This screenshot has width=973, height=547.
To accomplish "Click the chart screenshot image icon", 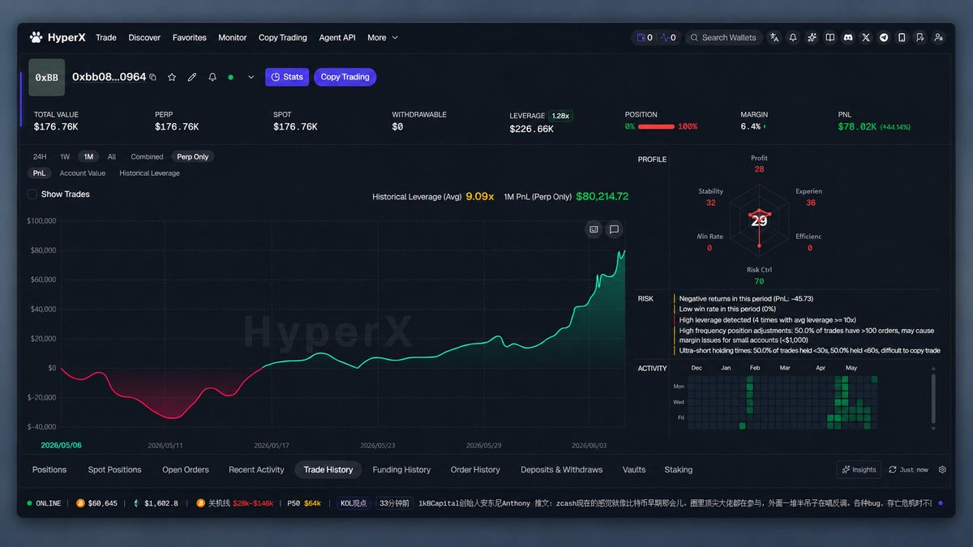I will click(594, 229).
